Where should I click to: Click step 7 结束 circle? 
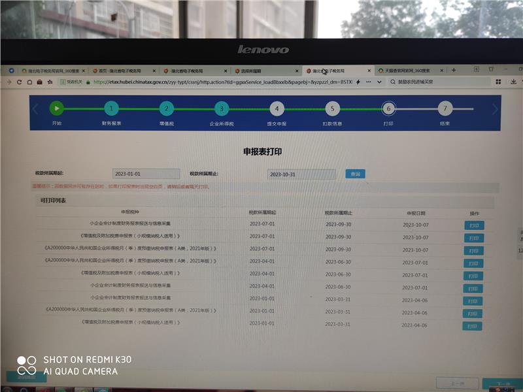445,109
